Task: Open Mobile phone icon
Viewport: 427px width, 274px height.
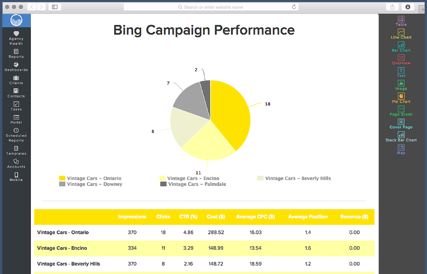Action: coord(16,175)
